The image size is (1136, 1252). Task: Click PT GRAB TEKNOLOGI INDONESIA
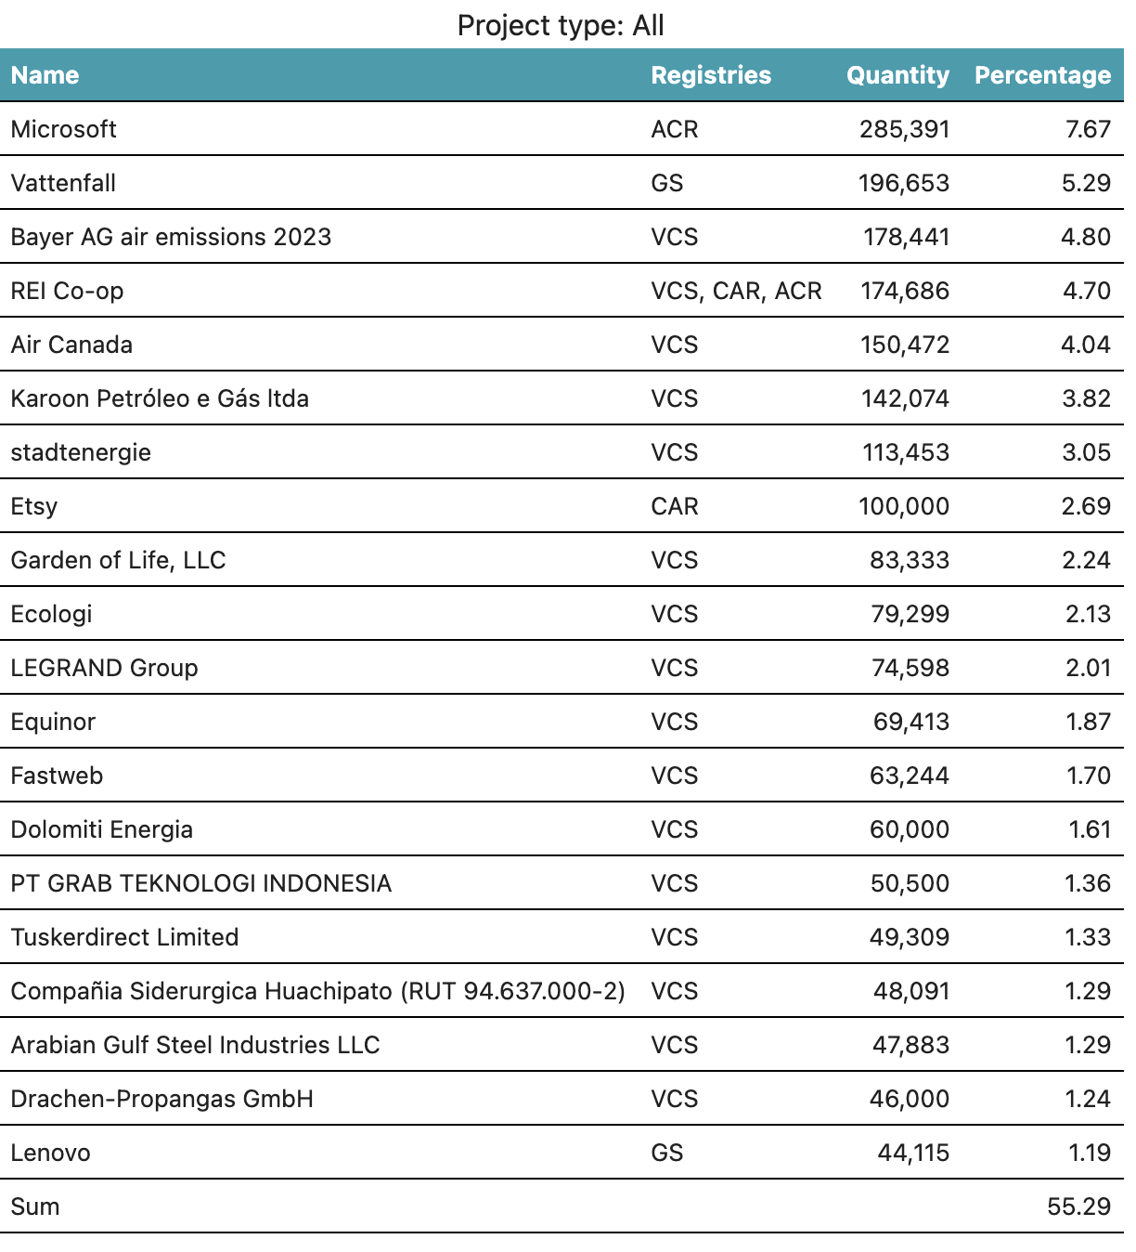(x=201, y=883)
